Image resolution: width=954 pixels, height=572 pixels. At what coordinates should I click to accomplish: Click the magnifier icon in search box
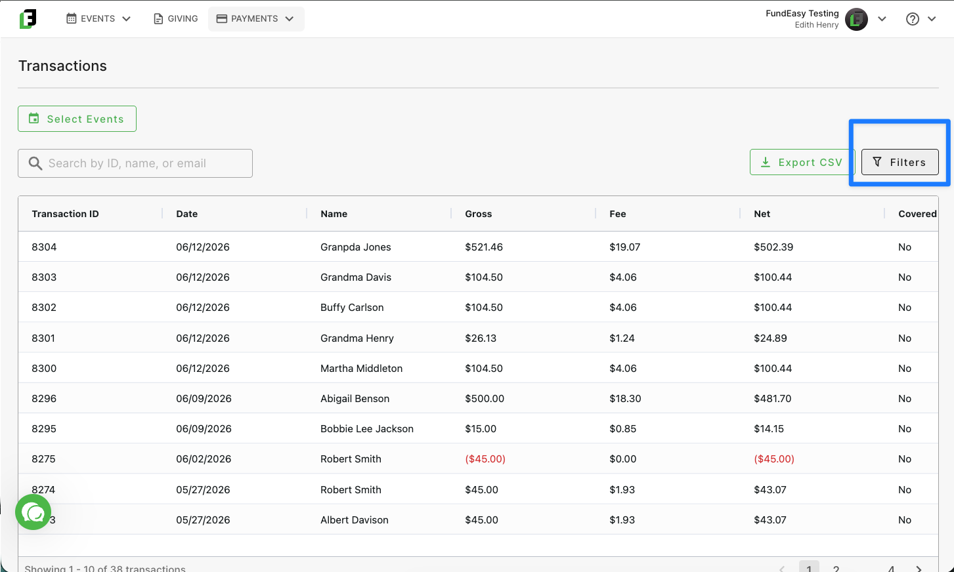(35, 163)
